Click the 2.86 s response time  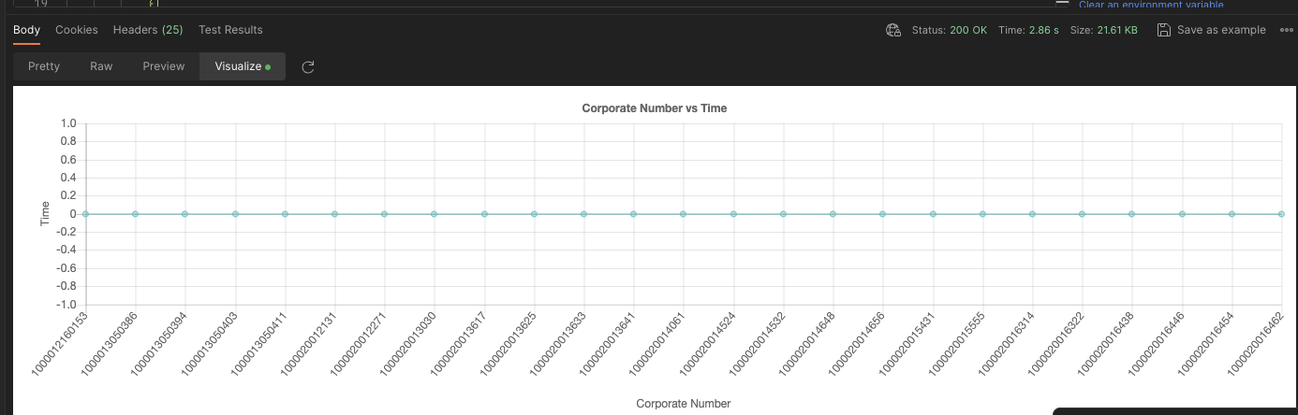tap(1043, 30)
